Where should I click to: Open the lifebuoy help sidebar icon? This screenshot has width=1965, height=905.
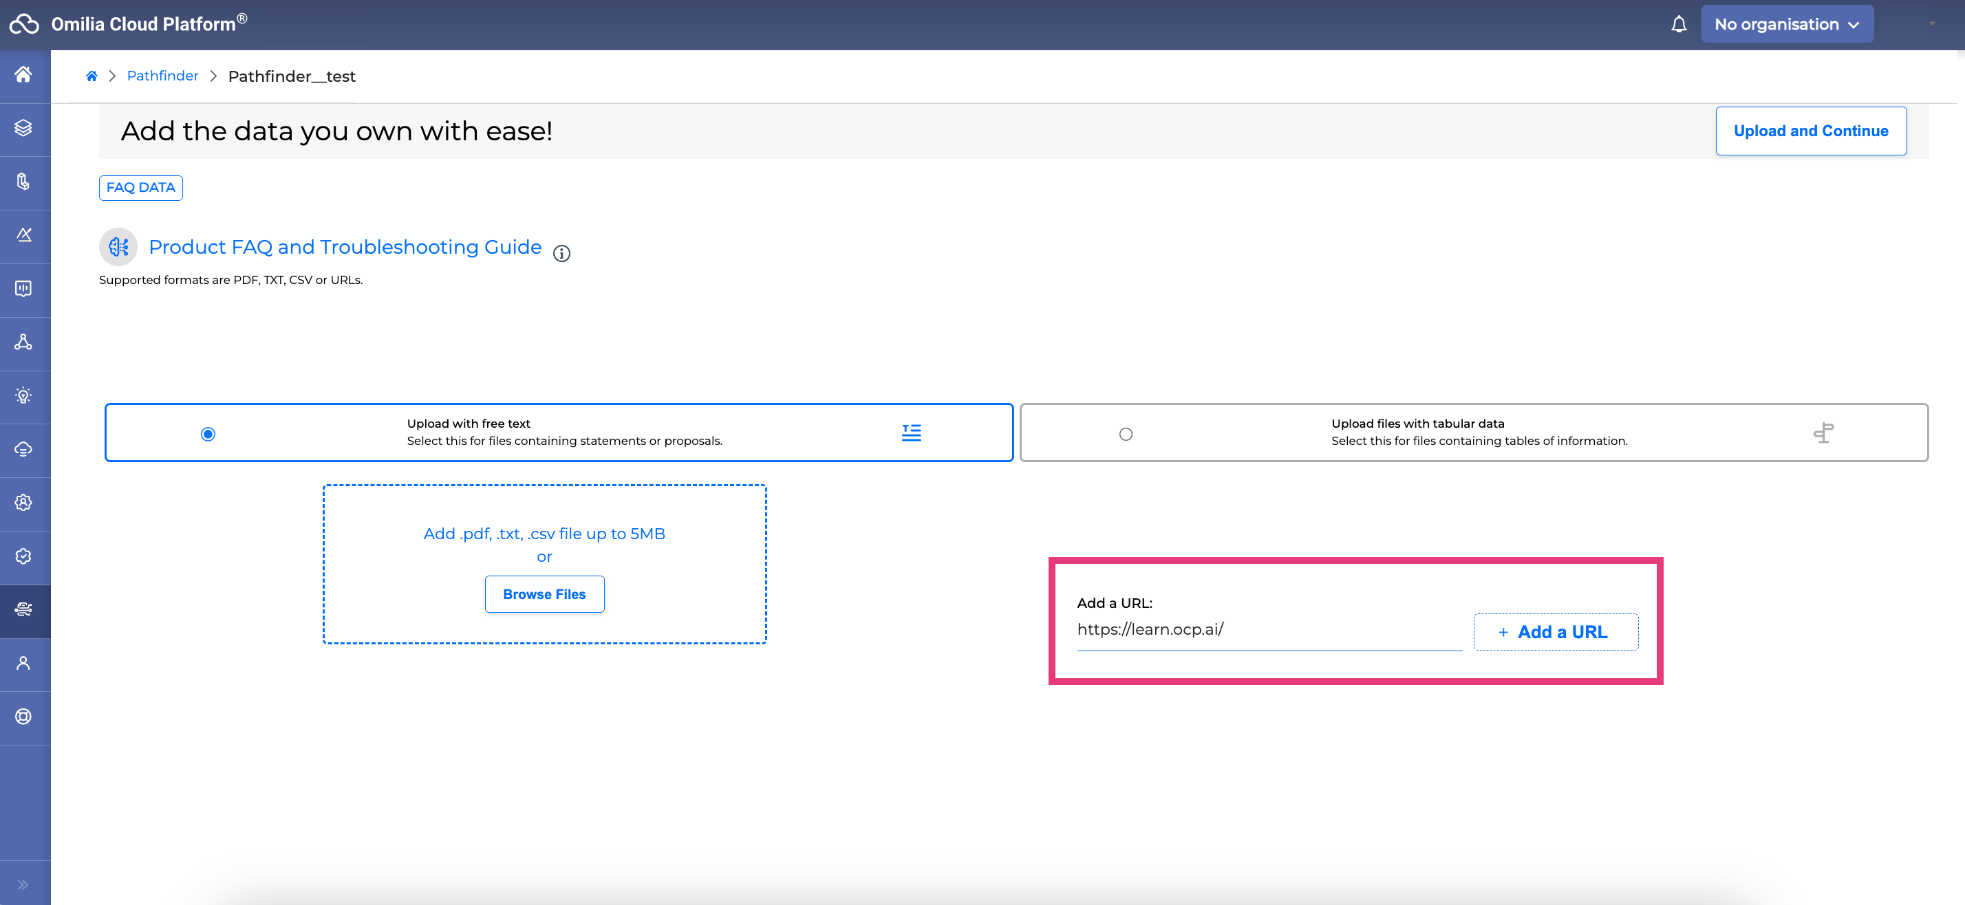pyautogui.click(x=23, y=717)
